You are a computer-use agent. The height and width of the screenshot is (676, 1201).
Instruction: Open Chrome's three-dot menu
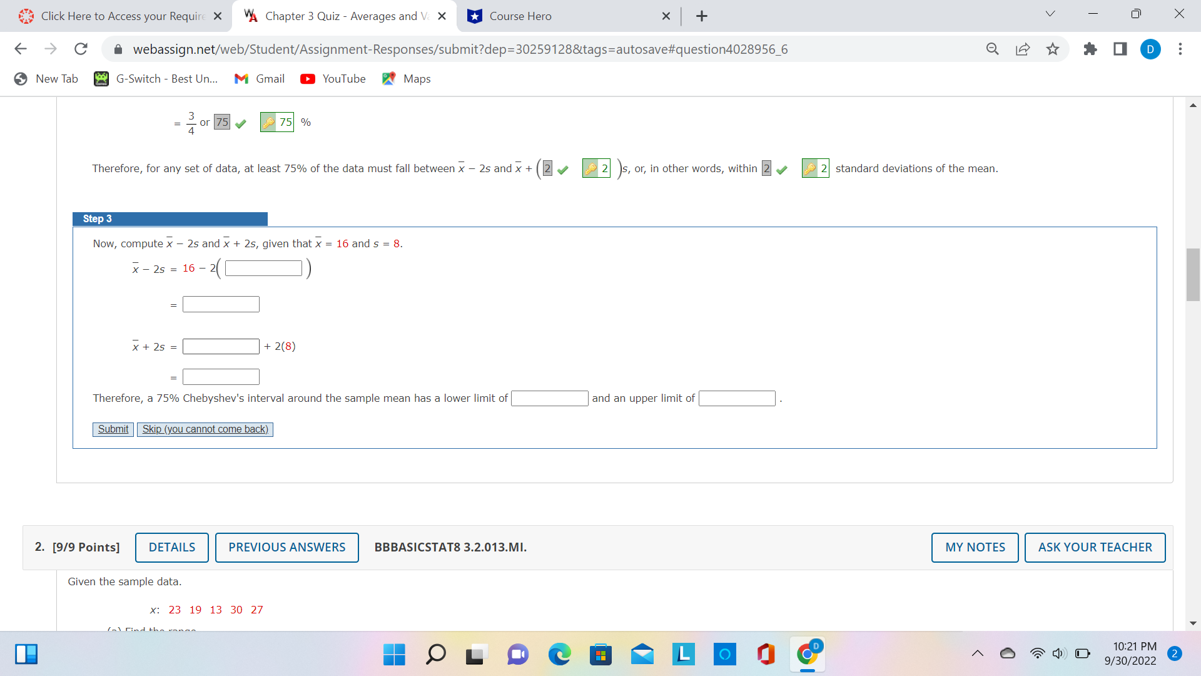pyautogui.click(x=1180, y=49)
